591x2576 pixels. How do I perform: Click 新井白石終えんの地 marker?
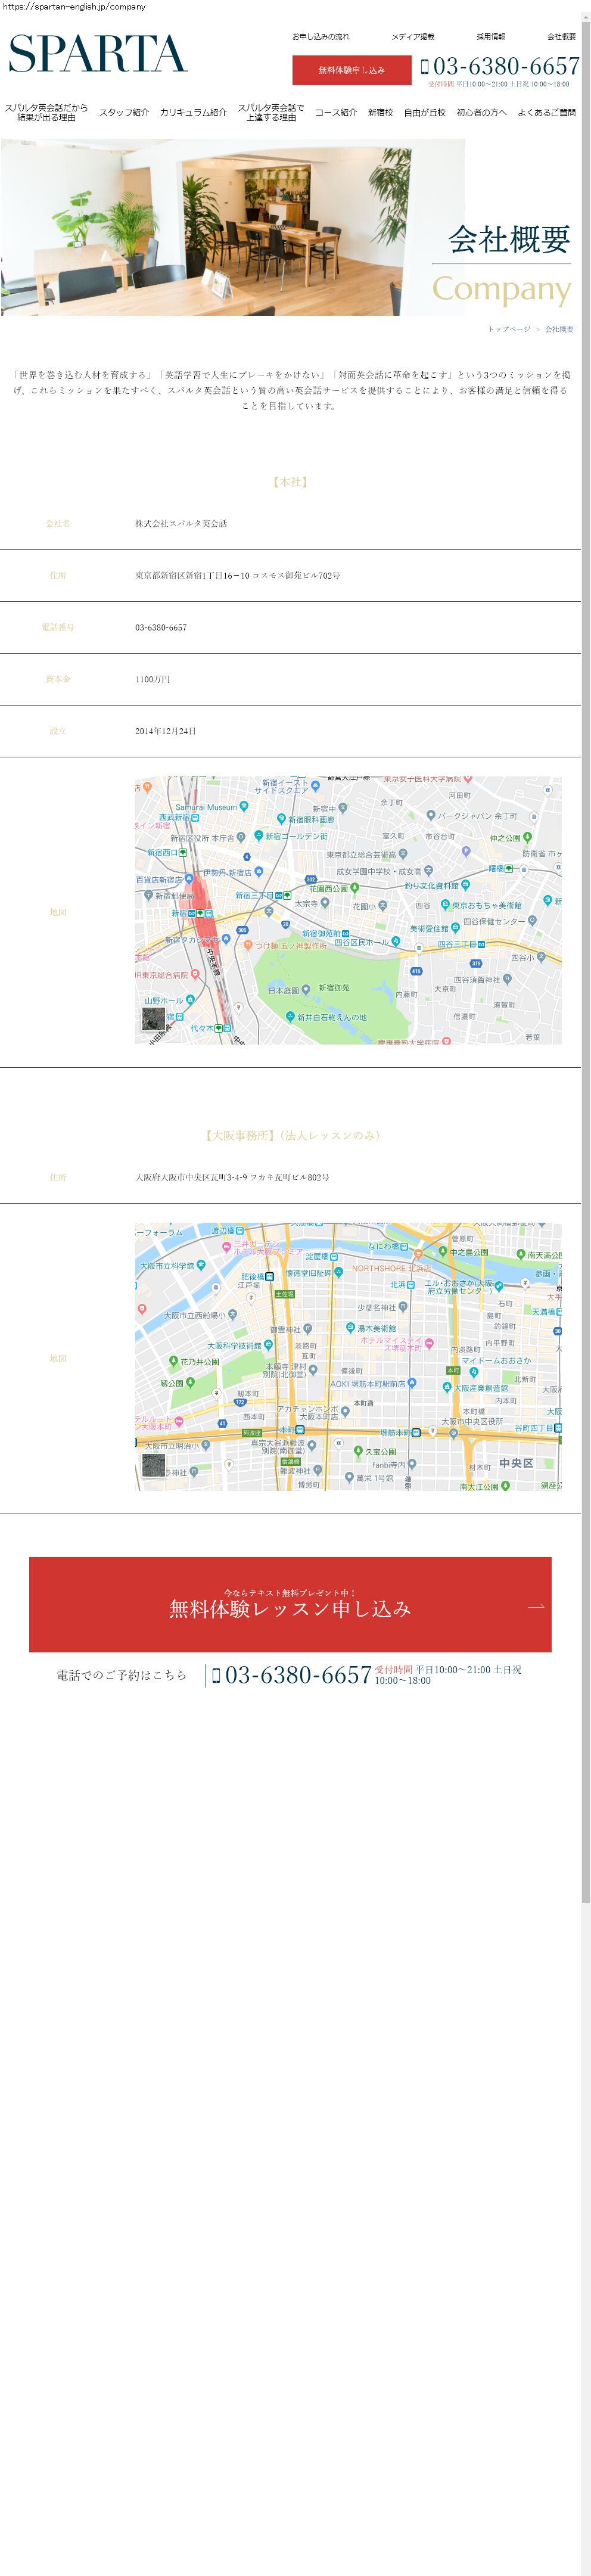[x=290, y=1017]
